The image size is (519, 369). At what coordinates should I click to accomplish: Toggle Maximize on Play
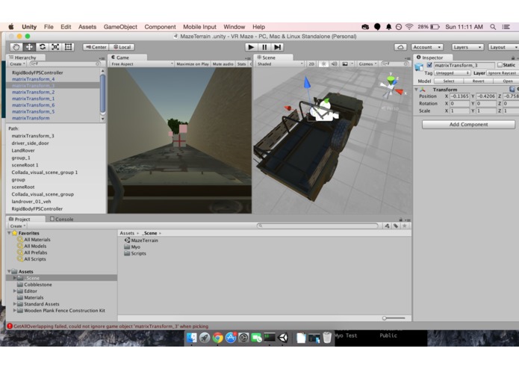click(193, 64)
